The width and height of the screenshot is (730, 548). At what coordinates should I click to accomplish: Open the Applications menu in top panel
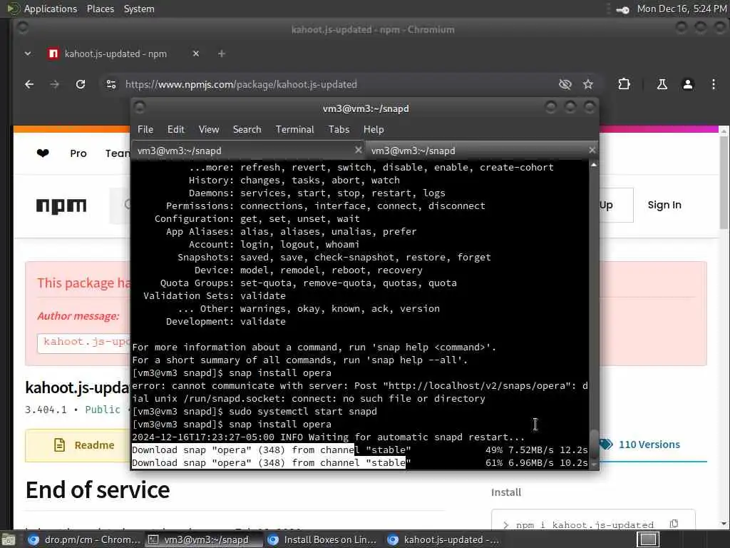(x=51, y=9)
